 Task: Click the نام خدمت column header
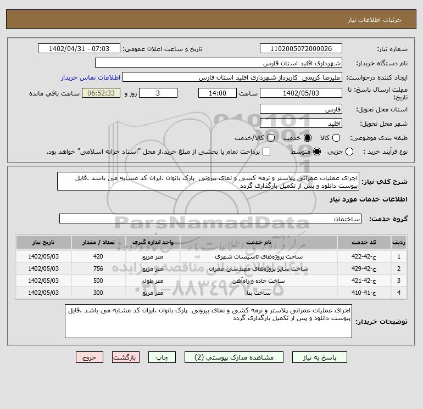coord(258,242)
